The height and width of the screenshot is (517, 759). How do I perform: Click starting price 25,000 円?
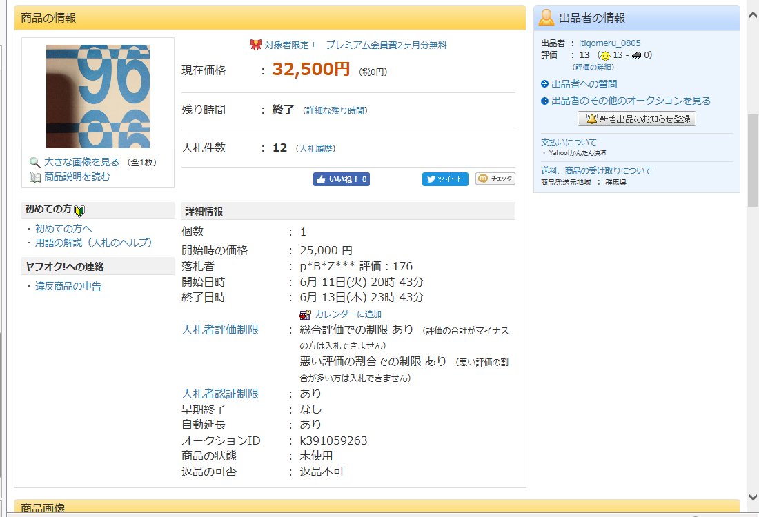point(326,250)
